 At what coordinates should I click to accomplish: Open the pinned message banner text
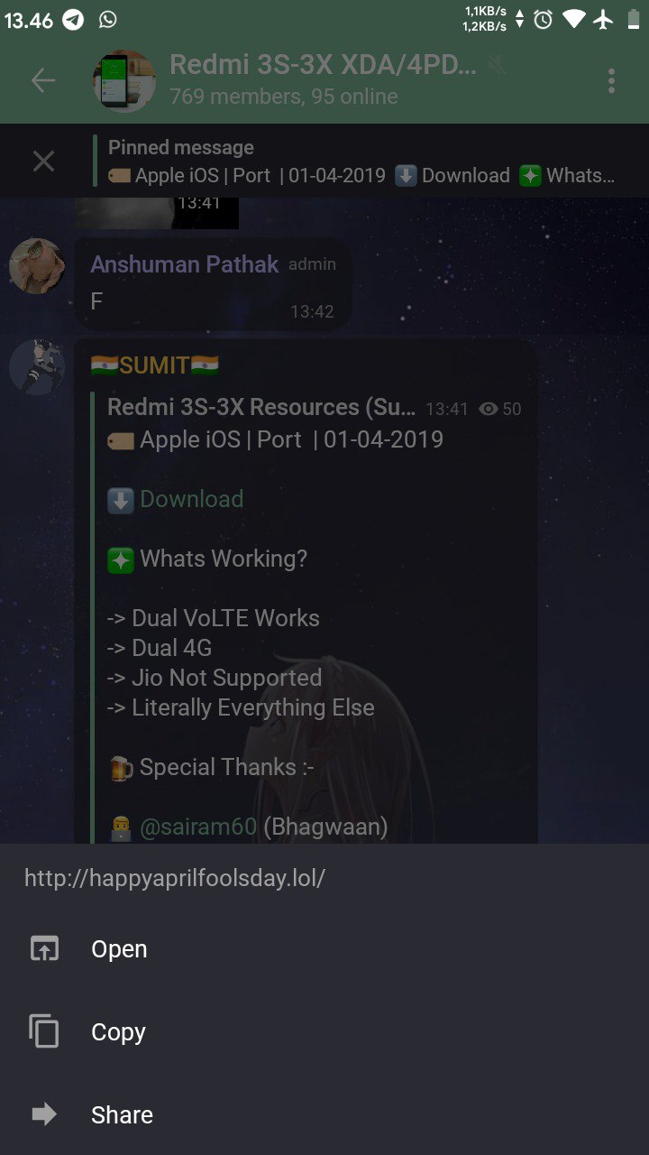[361, 162]
